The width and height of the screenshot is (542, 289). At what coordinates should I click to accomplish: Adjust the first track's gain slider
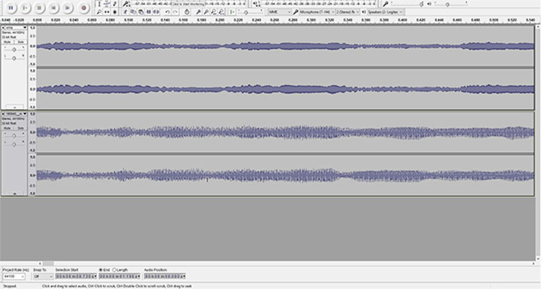(x=14, y=49)
